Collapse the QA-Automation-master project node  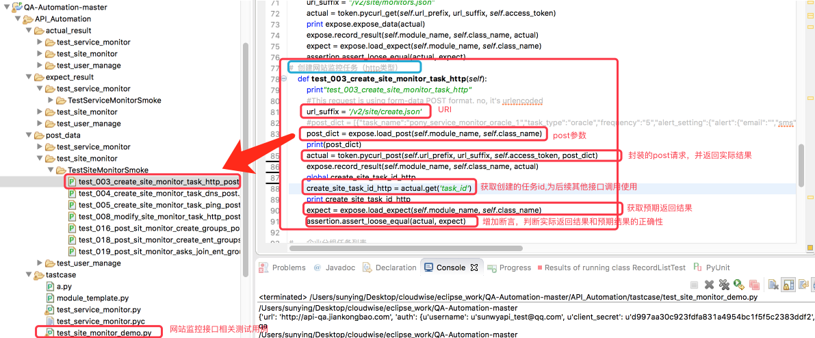tap(6, 8)
